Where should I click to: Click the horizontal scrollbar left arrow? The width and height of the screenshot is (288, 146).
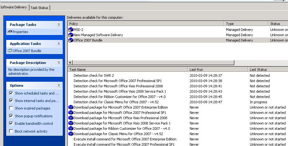tap(70, 63)
